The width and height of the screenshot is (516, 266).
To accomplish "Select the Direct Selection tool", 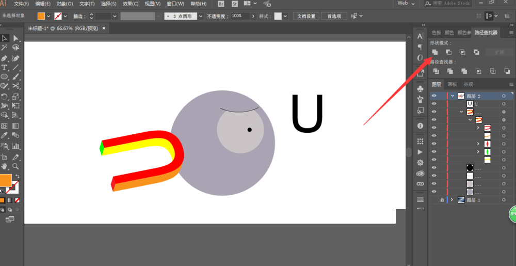I will click(15, 39).
